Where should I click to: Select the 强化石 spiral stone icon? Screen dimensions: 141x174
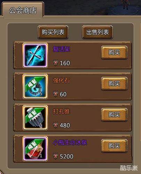coord(35,86)
